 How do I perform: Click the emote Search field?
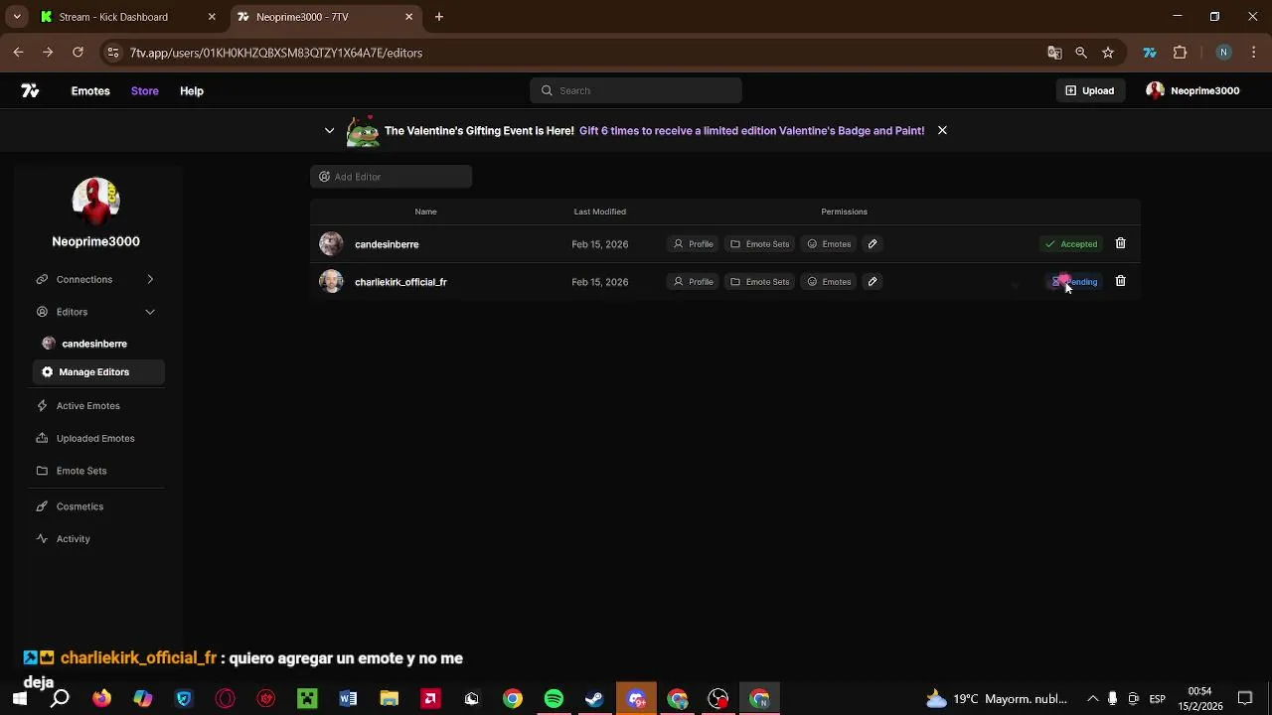[x=636, y=90]
